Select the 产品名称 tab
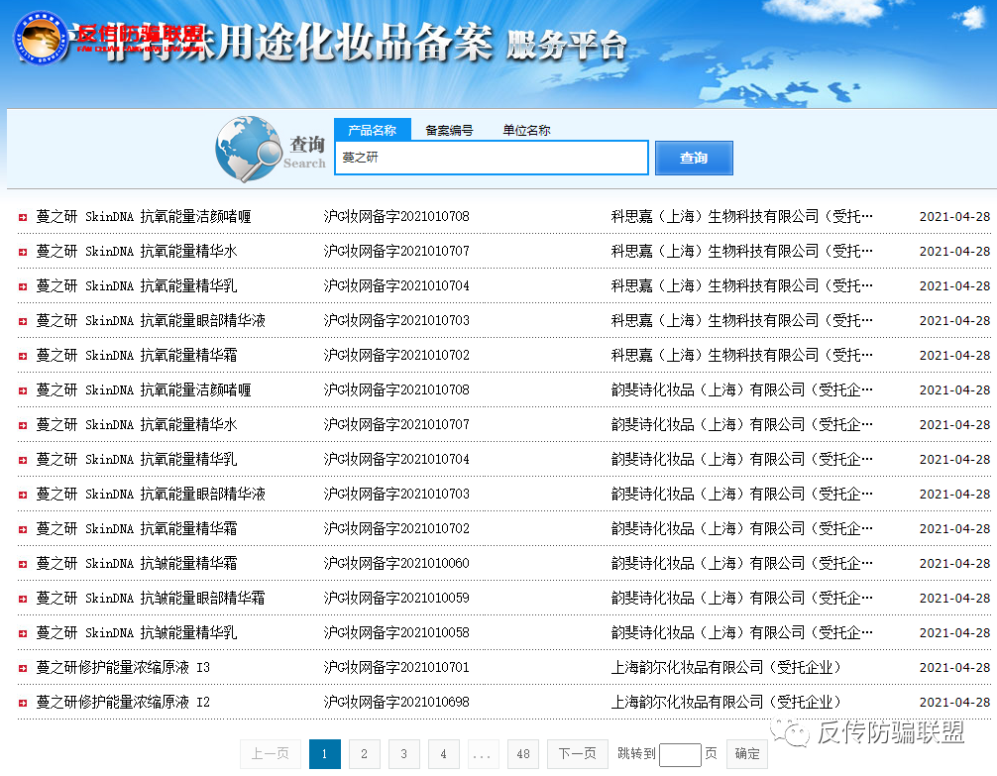The image size is (997, 776). [x=373, y=129]
